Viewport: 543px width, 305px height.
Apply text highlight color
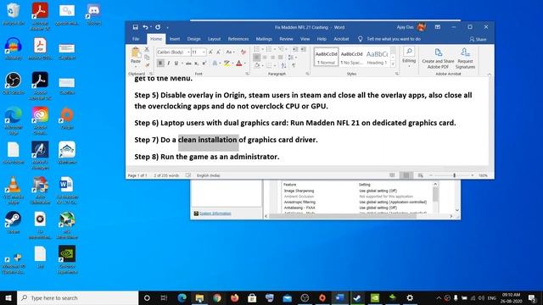tap(227, 64)
